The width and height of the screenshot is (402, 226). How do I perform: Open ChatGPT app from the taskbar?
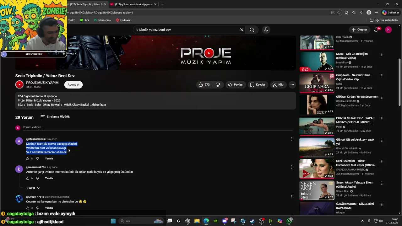click(x=188, y=221)
